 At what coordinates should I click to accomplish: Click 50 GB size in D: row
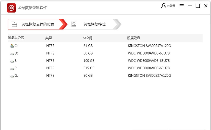point(88,53)
